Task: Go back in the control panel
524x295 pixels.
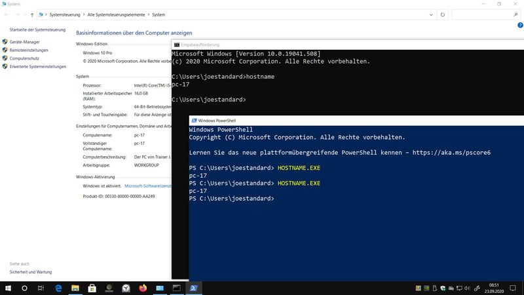Action: pos(7,14)
